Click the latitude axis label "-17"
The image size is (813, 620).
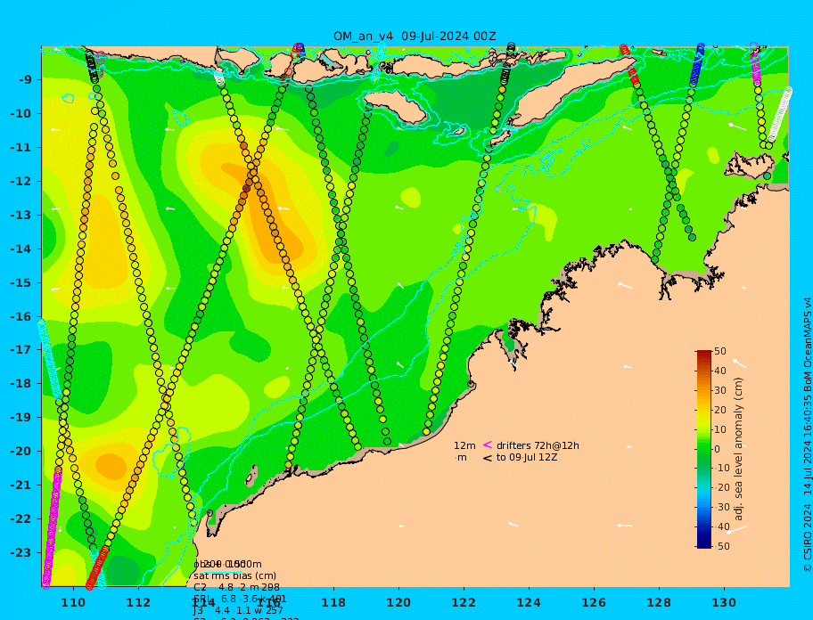[21, 349]
